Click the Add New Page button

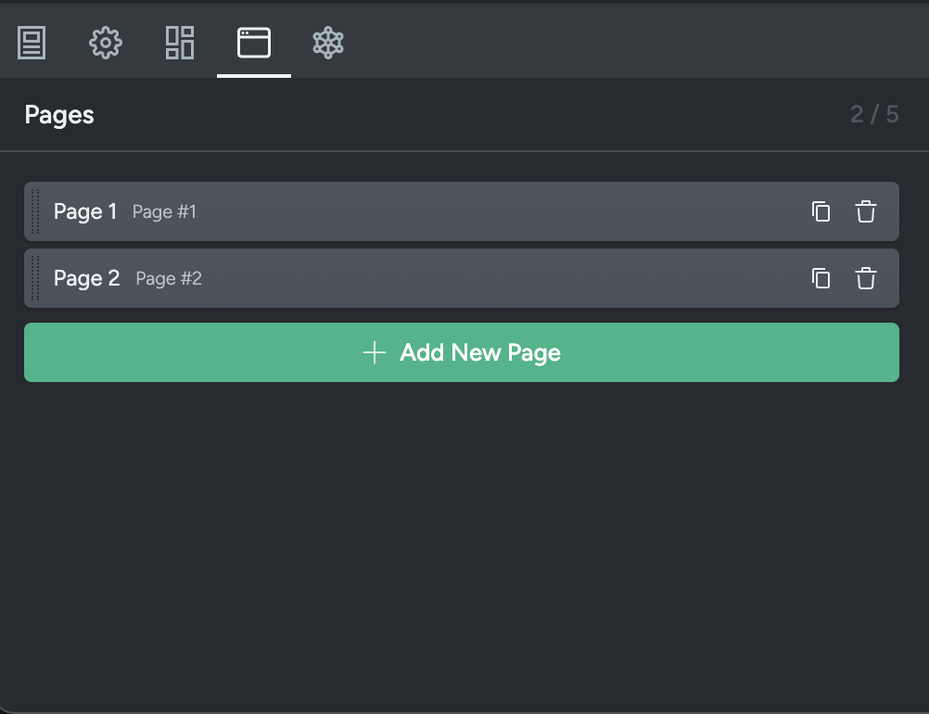click(x=462, y=352)
